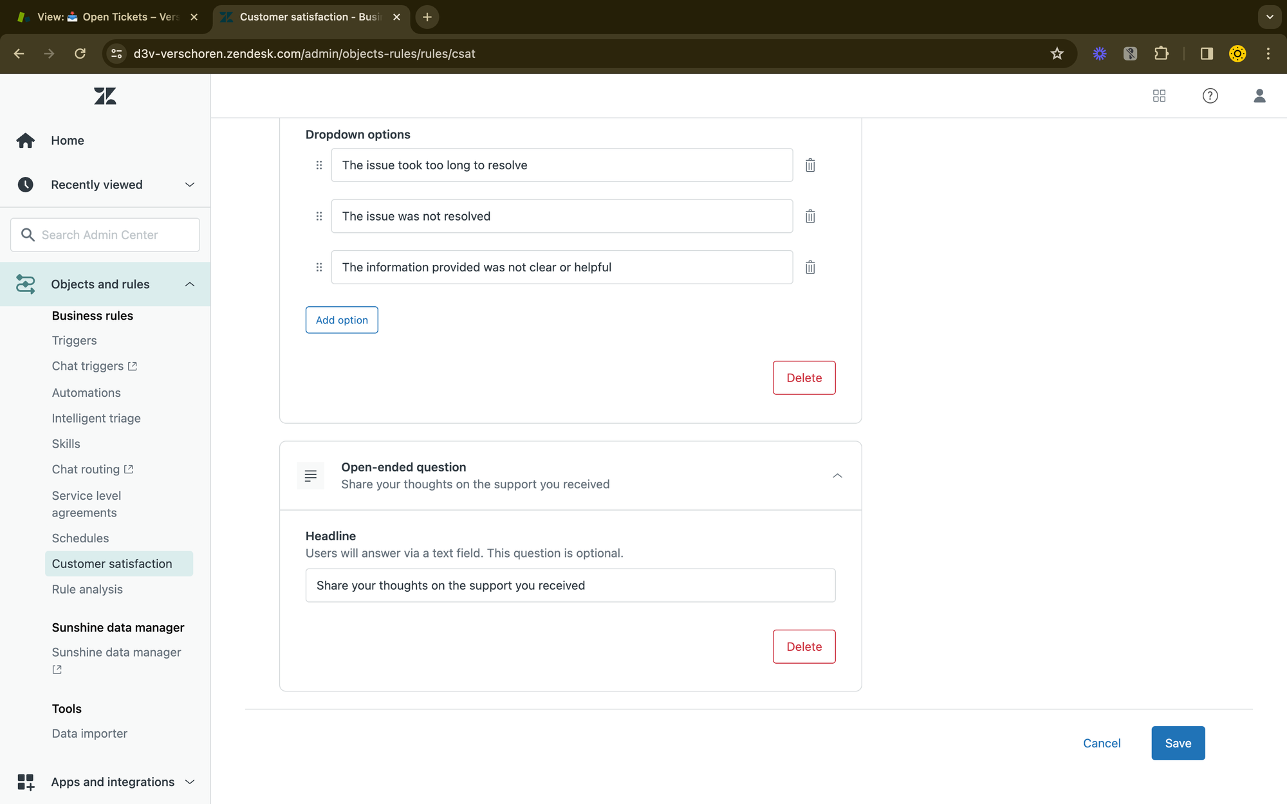Open the Zendesk products grid icon
1287x804 pixels.
1159,96
